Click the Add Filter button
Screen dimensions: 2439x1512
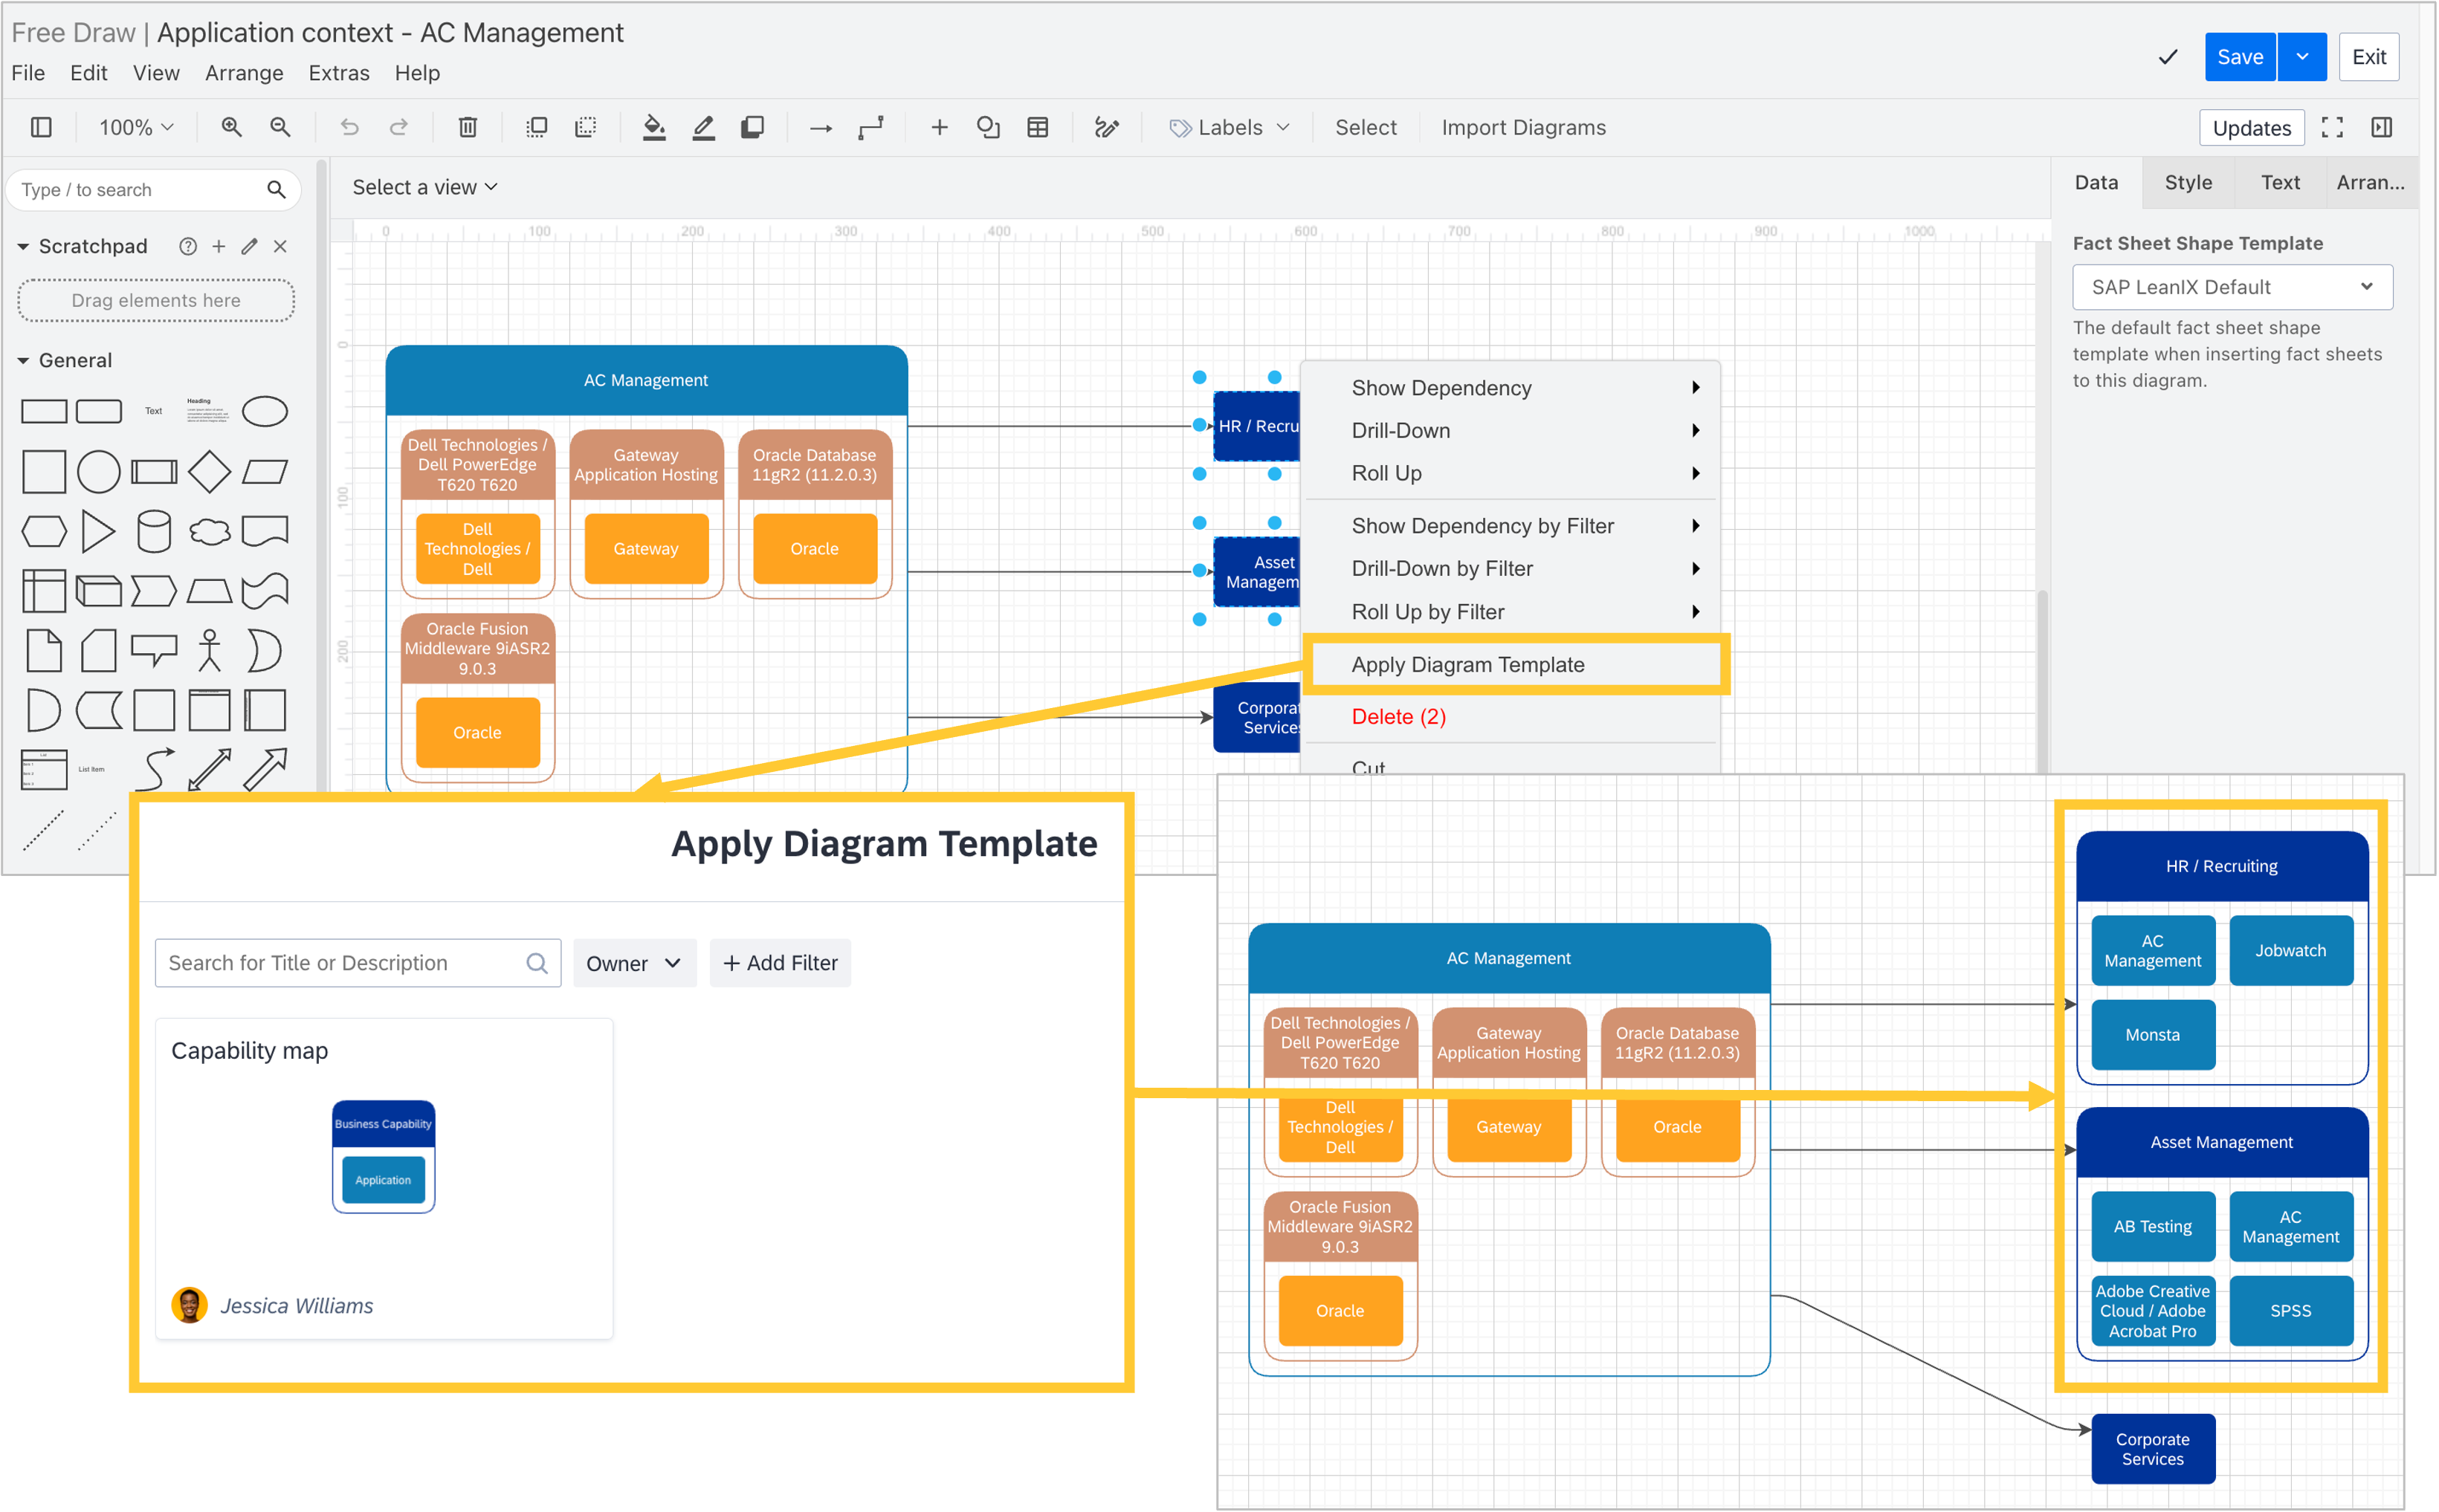click(781, 963)
